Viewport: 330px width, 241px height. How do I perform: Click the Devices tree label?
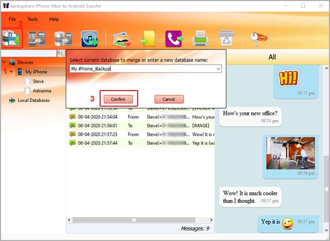click(26, 62)
